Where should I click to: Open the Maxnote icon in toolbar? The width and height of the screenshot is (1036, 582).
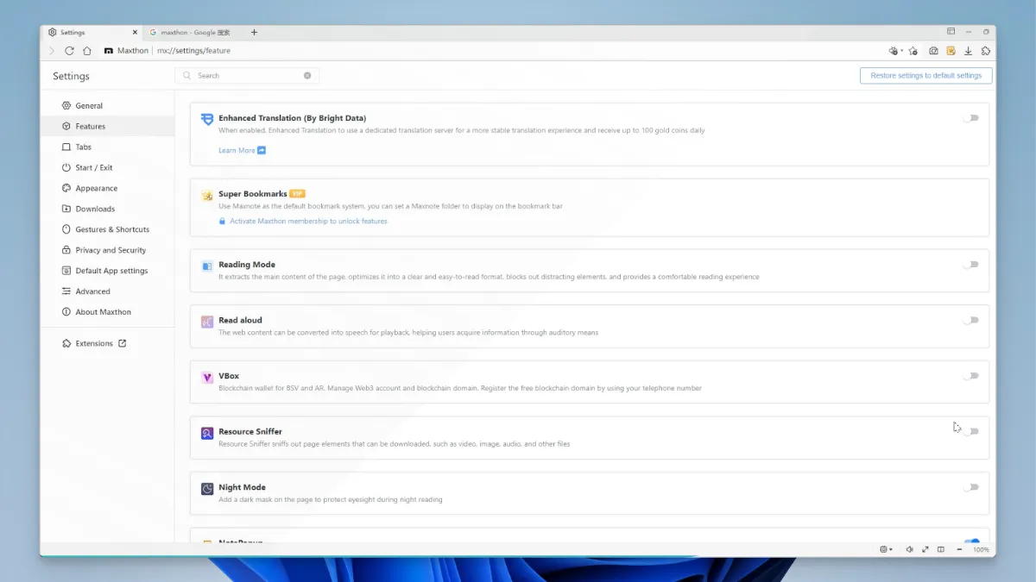[951, 51]
